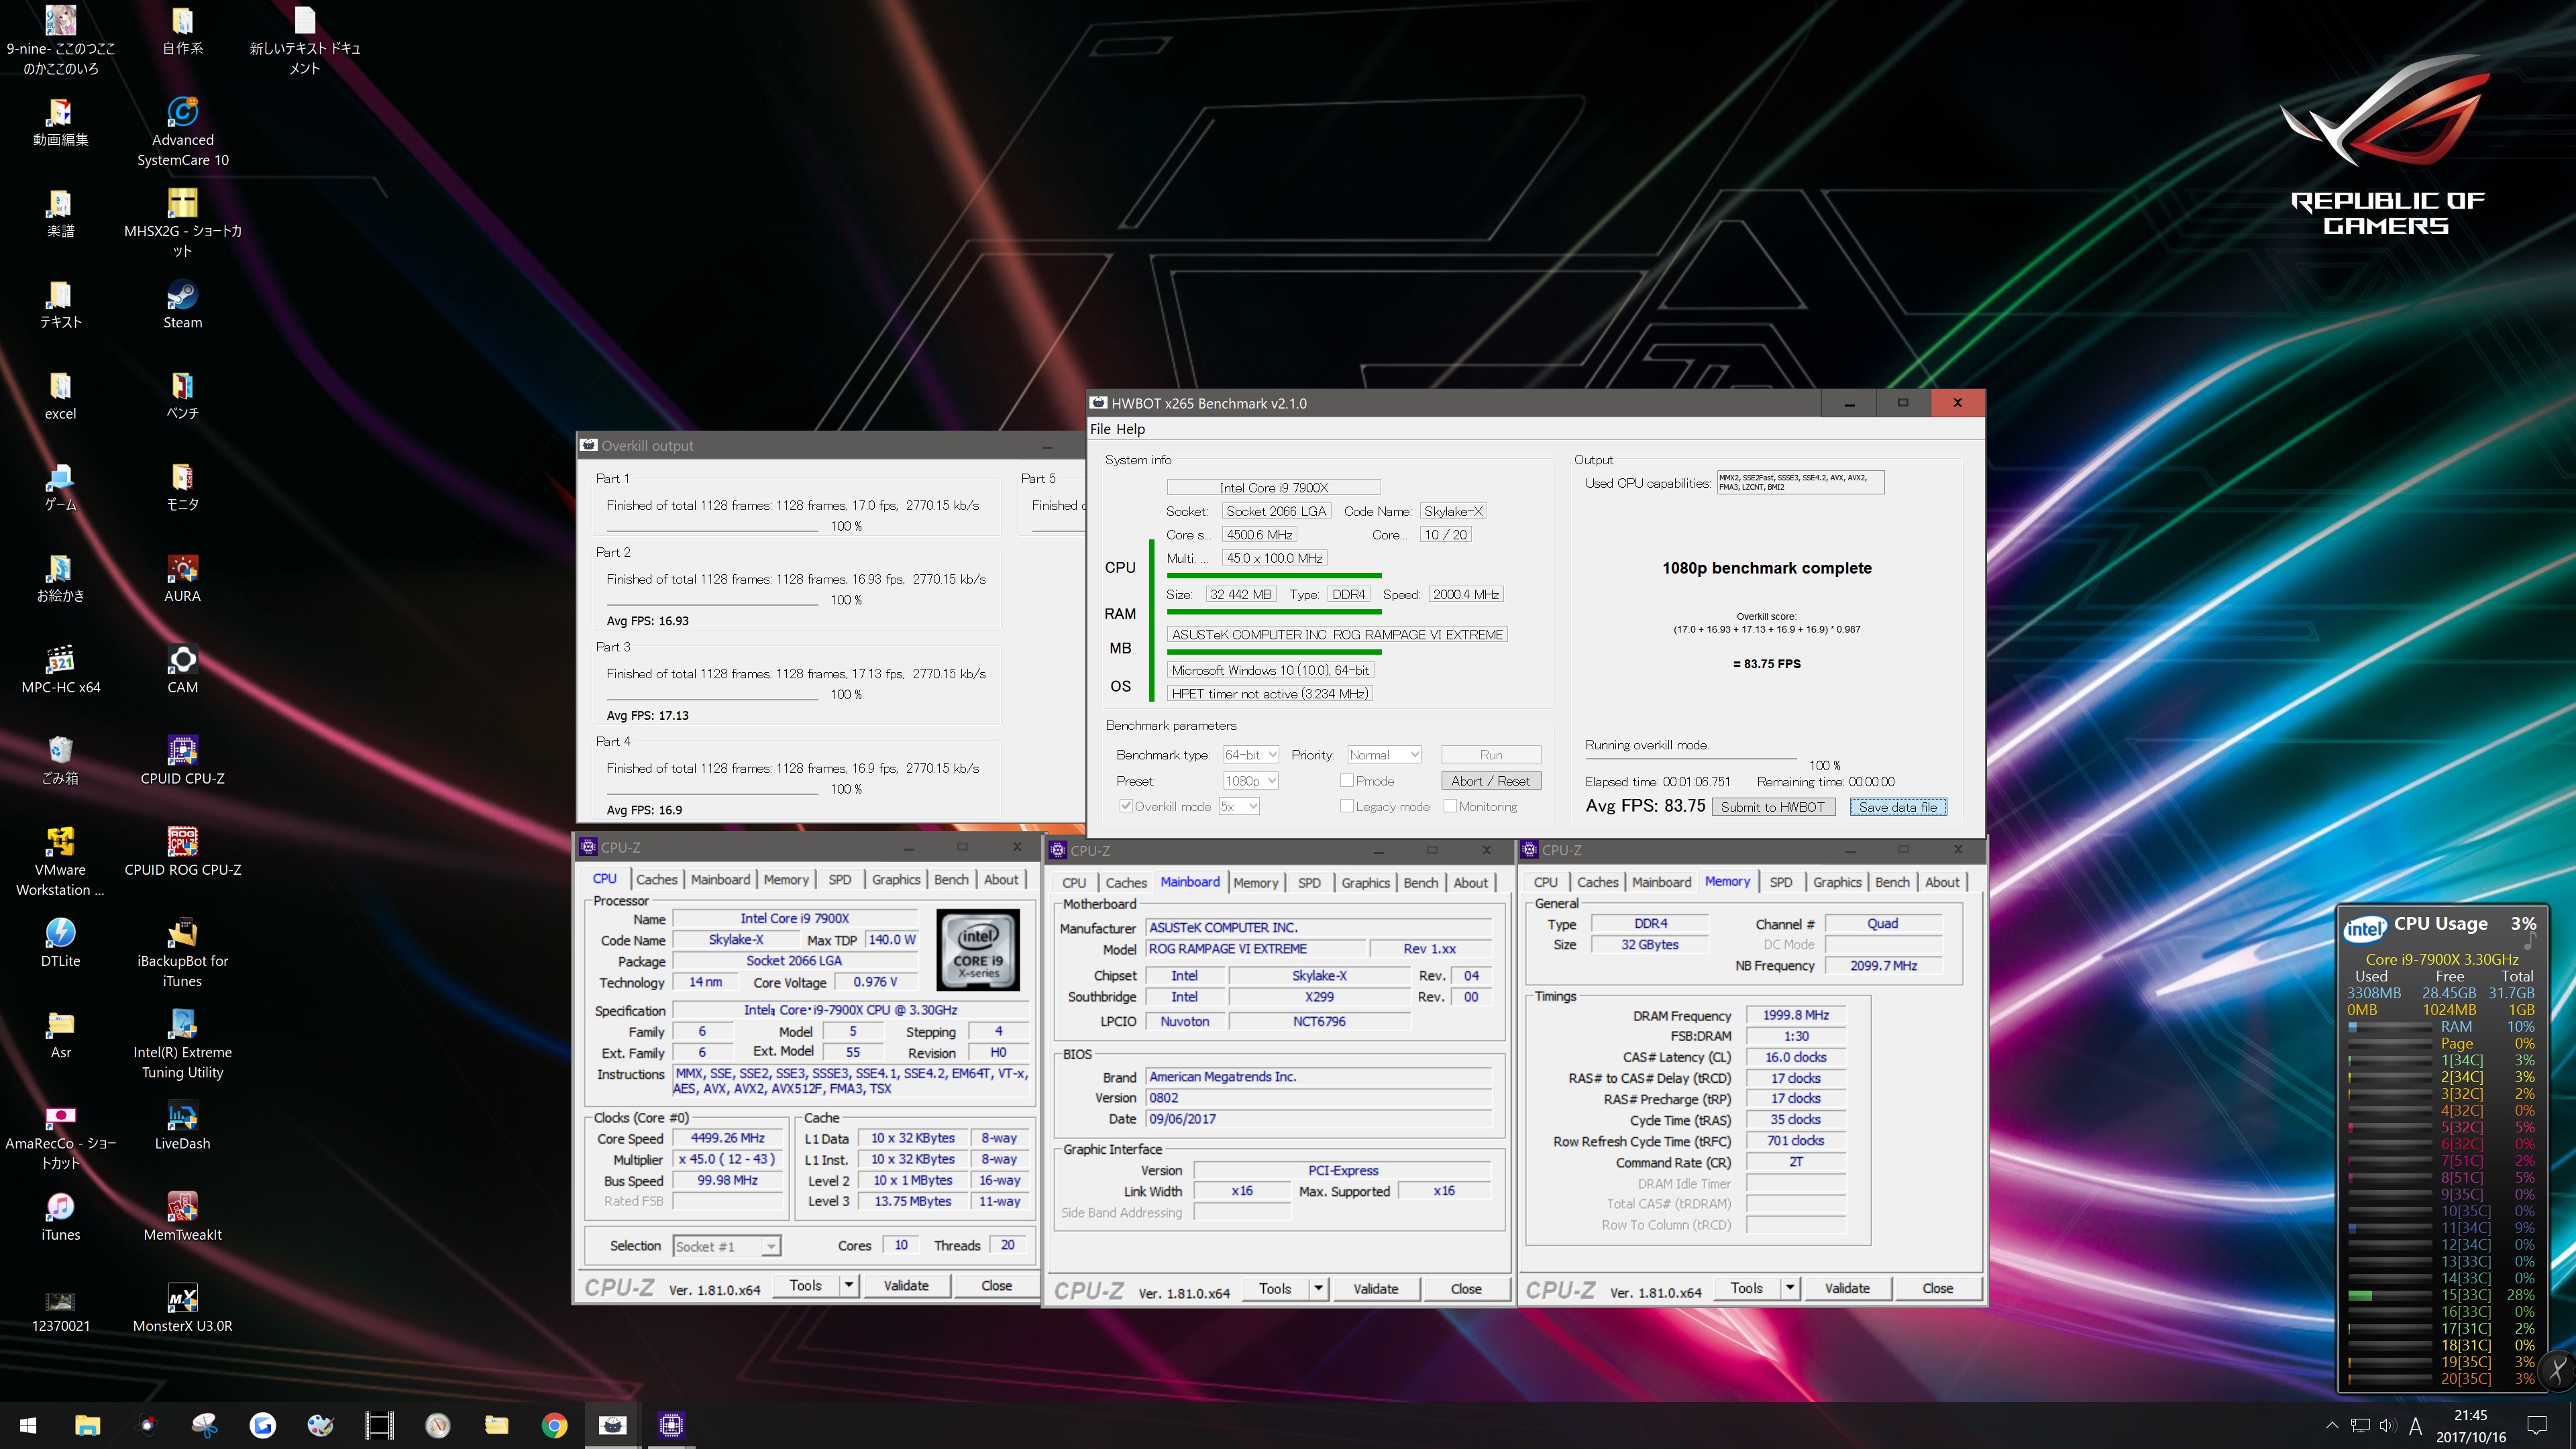2576x1449 pixels.
Task: Open the iTunes desktop icon
Action: pos(61,1216)
